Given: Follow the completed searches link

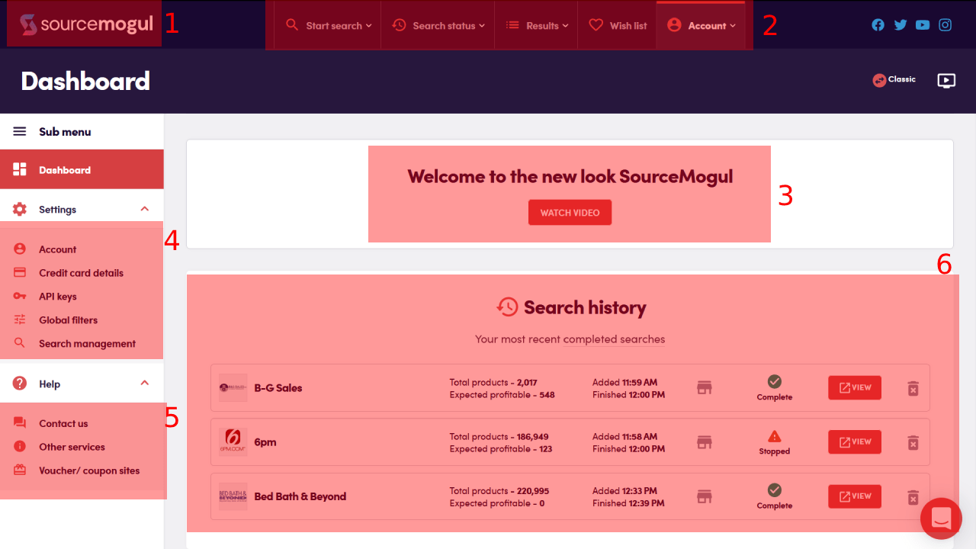Looking at the screenshot, I should click(614, 339).
